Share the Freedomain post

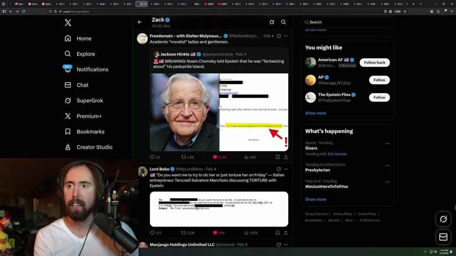[286, 157]
